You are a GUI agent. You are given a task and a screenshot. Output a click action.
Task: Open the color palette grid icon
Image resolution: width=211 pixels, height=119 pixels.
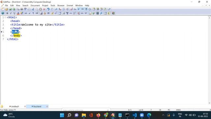click(22, 13)
